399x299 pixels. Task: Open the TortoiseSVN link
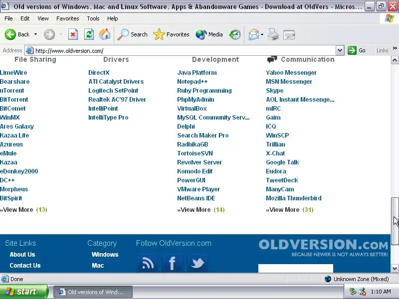pyautogui.click(x=195, y=153)
